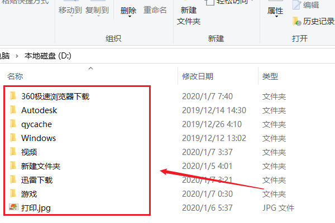Open the 删除 (Delete) dropdown button
The width and height of the screenshot is (335, 223).
click(128, 12)
